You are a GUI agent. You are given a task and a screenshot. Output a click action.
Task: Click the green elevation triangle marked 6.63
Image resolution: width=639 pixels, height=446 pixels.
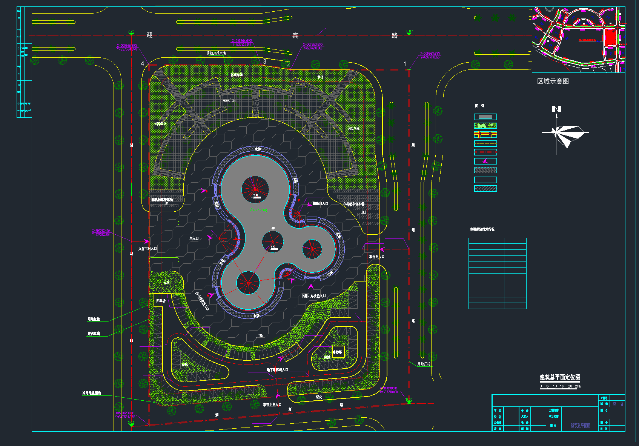(131, 425)
